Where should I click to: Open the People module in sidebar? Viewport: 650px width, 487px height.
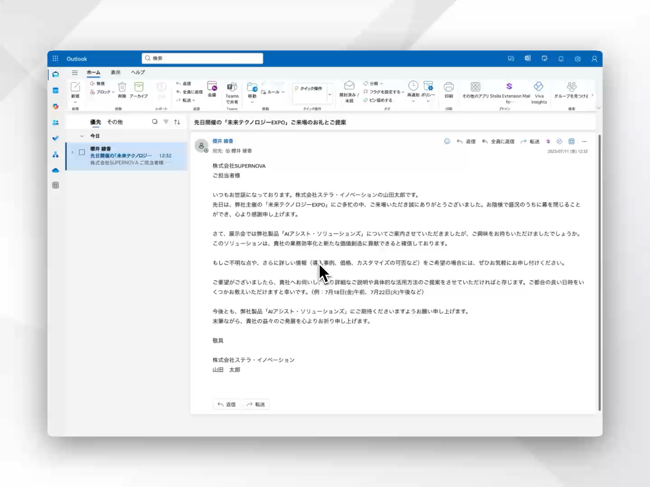coord(56,122)
